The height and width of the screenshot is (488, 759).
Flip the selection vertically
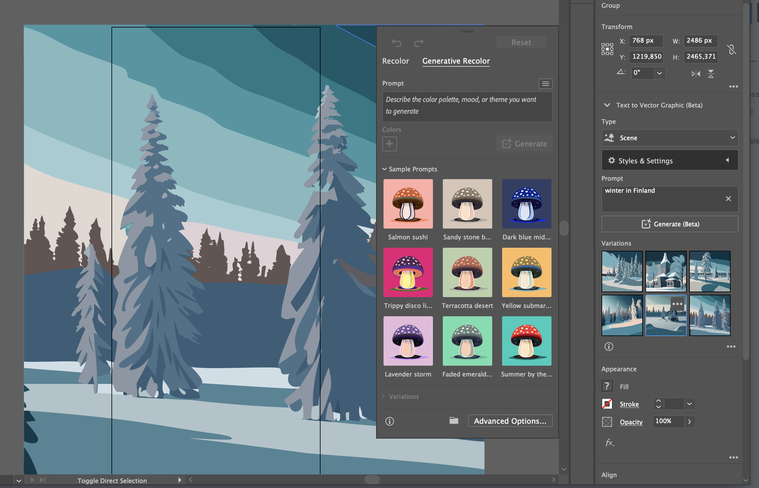[x=711, y=74]
